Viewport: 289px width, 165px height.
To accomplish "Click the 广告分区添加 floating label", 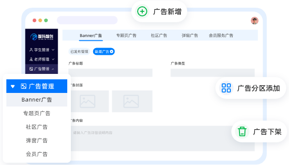I will coord(259,88).
